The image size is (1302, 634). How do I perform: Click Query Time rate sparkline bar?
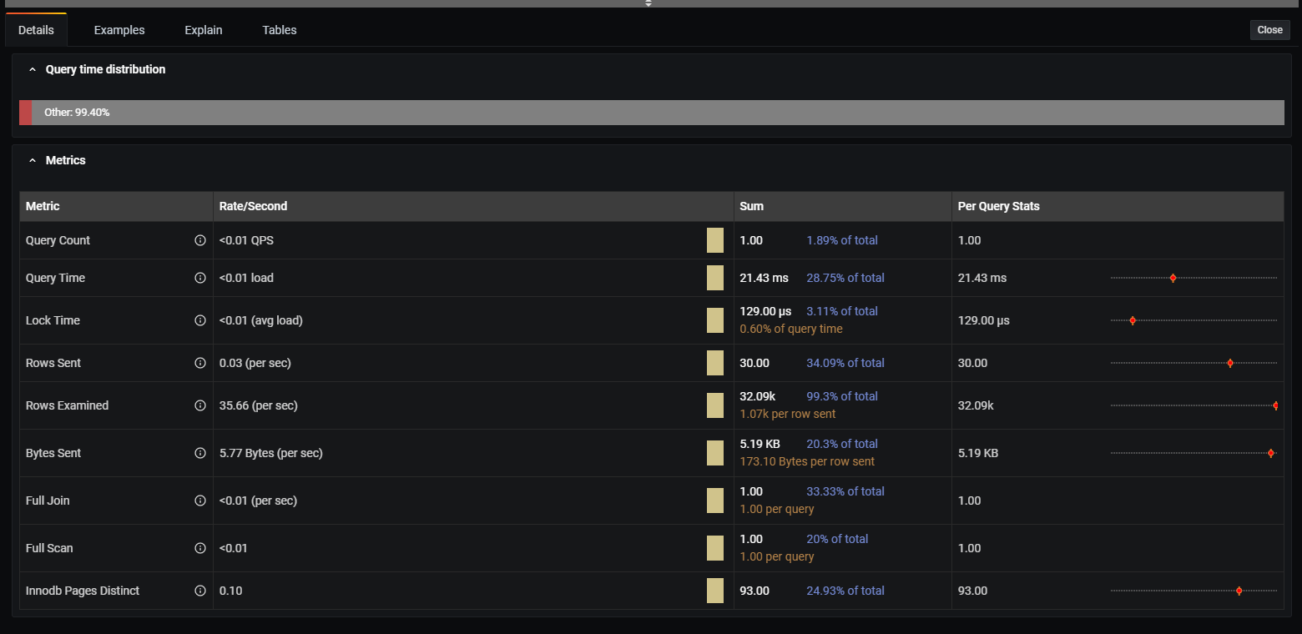(x=715, y=278)
